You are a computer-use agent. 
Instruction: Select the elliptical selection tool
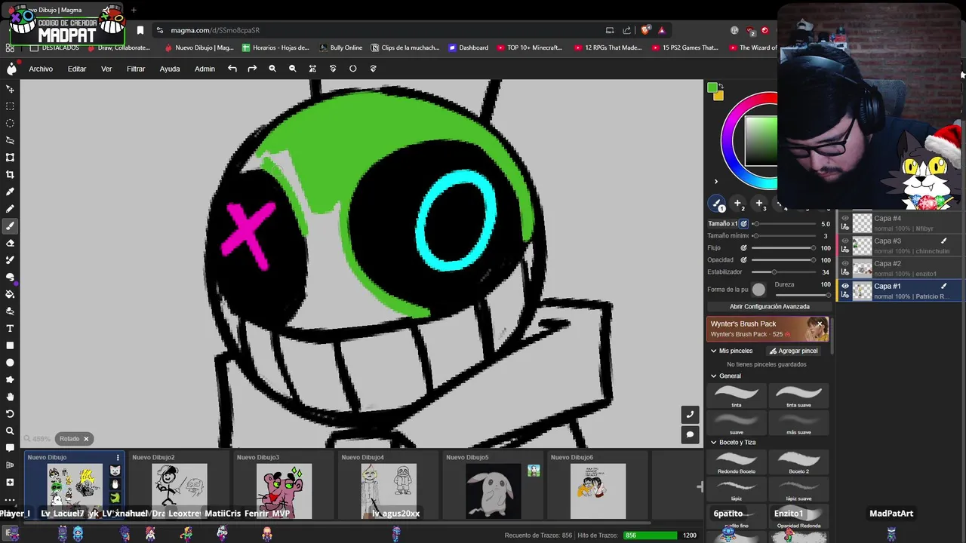pos(10,123)
